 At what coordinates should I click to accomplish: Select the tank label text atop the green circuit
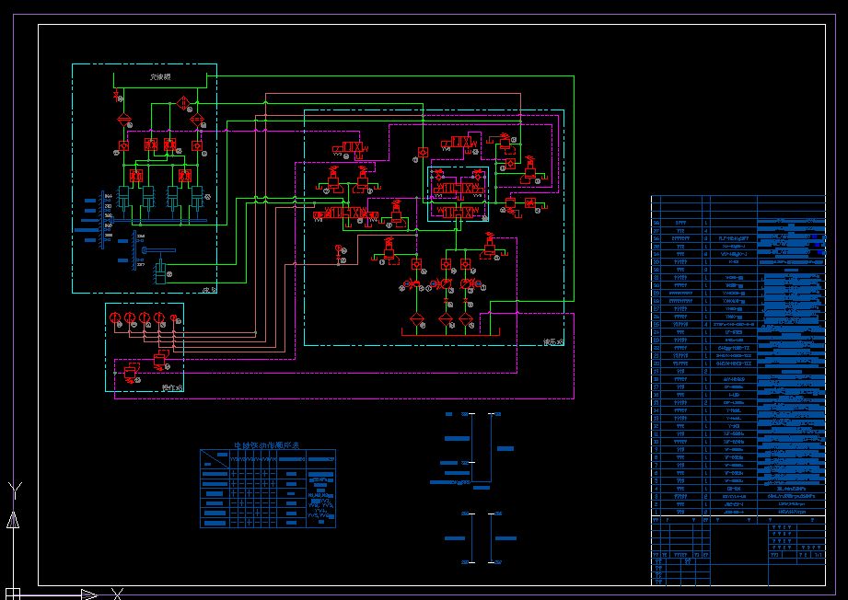click(160, 77)
